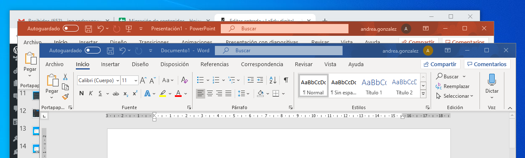Open line spacing options
Screen dimensions: 525x158
point(242,93)
